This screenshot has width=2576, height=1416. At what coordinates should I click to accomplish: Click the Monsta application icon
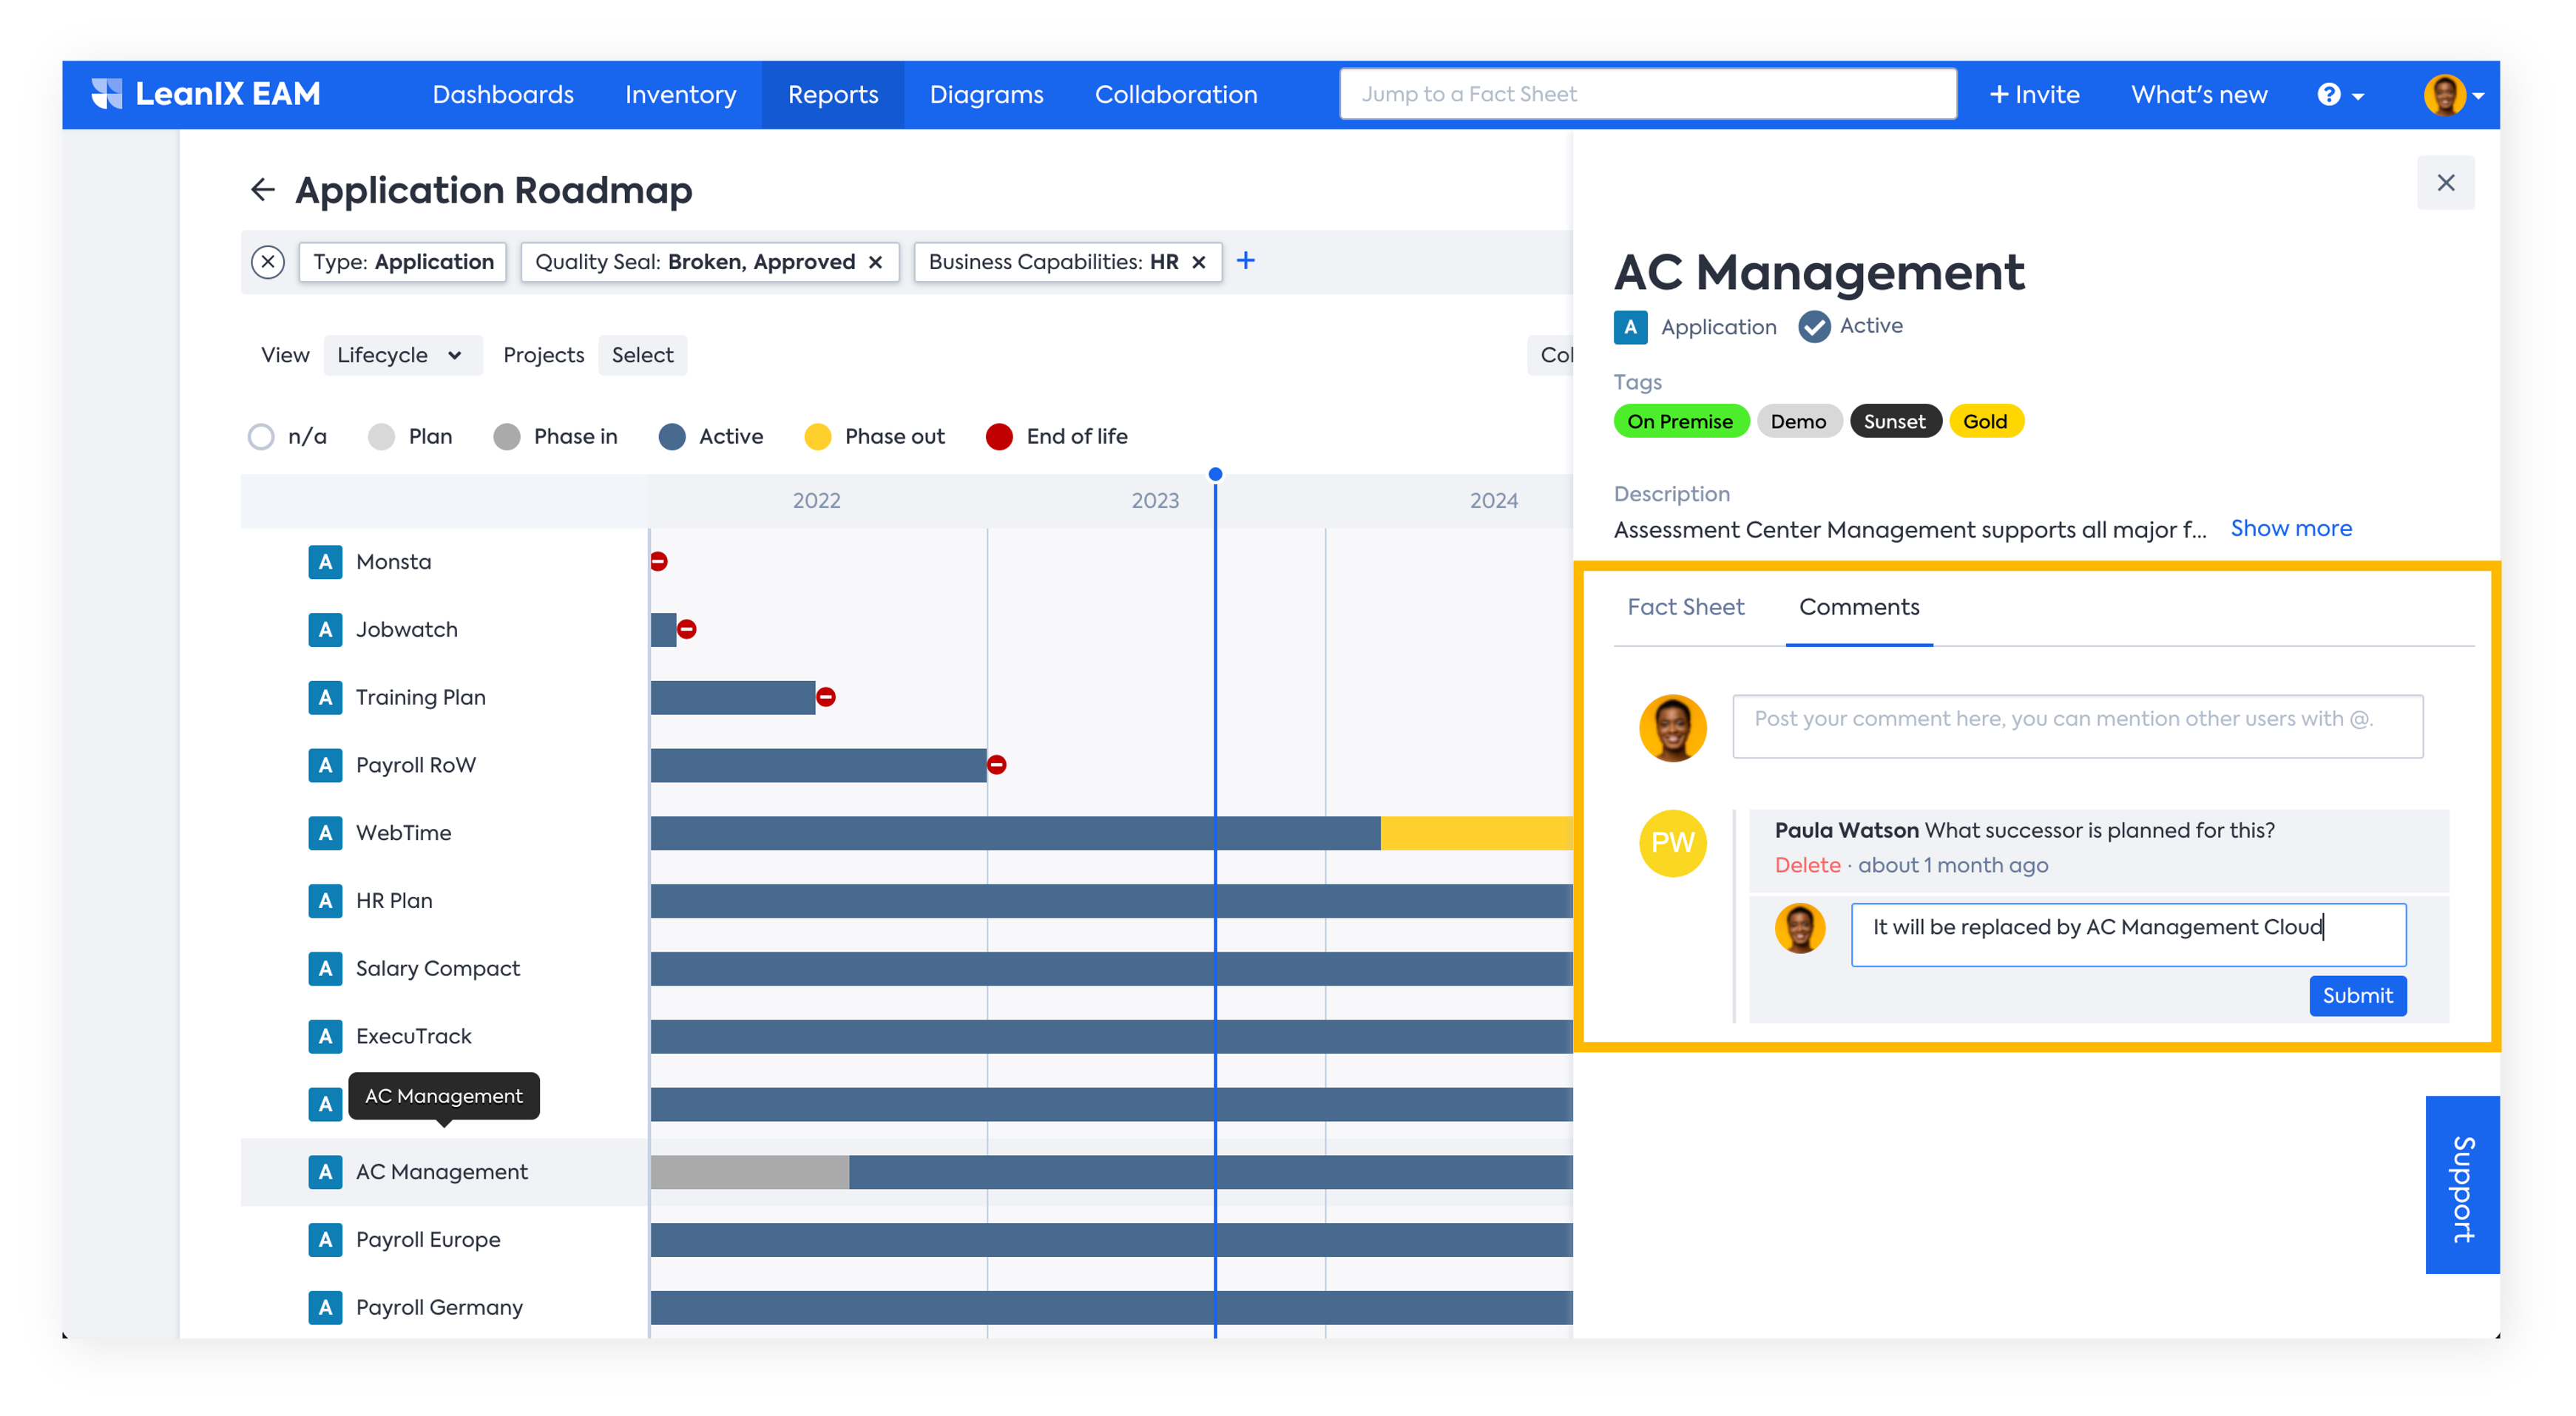coord(325,562)
